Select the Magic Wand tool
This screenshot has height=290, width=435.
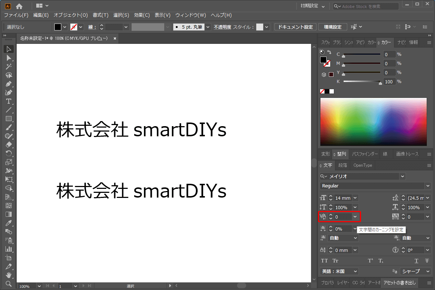[9, 66]
